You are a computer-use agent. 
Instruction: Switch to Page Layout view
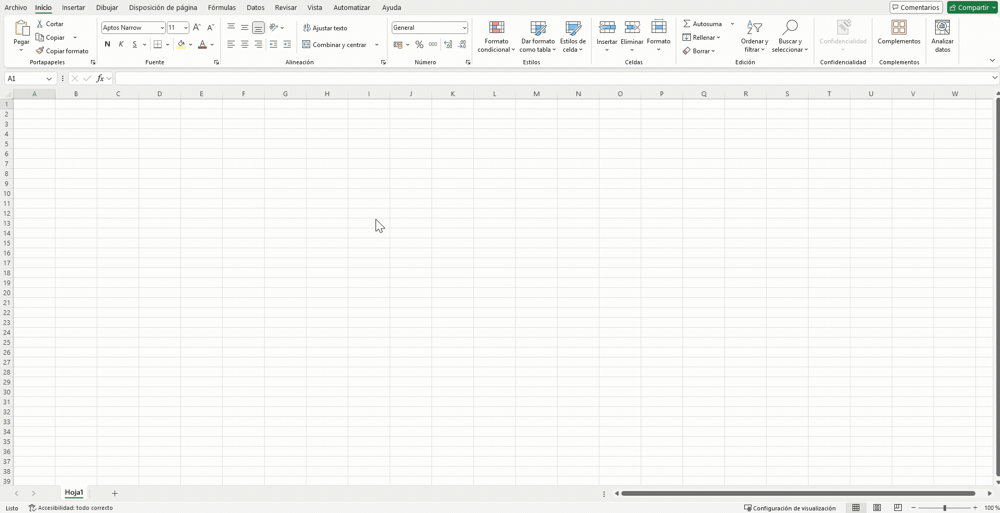877,508
